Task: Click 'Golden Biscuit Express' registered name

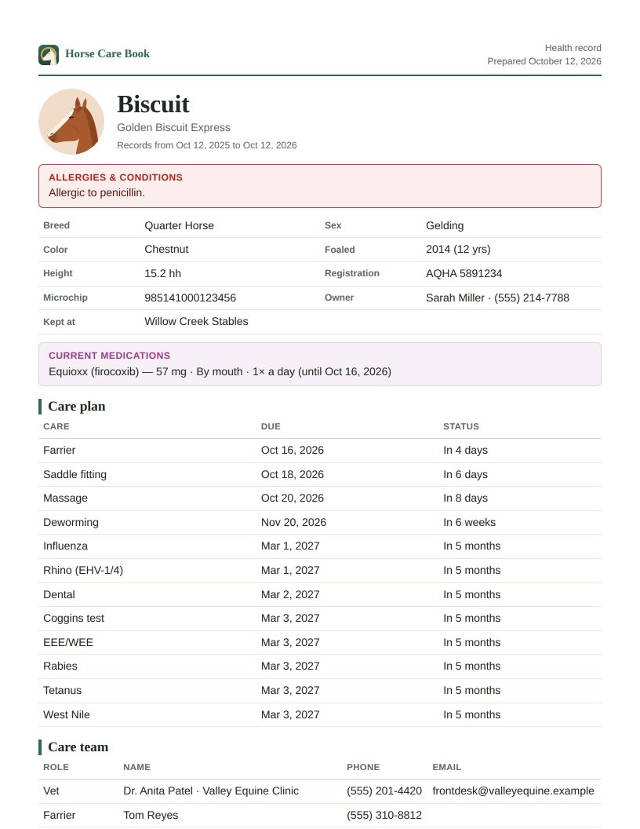Action: 174,127
